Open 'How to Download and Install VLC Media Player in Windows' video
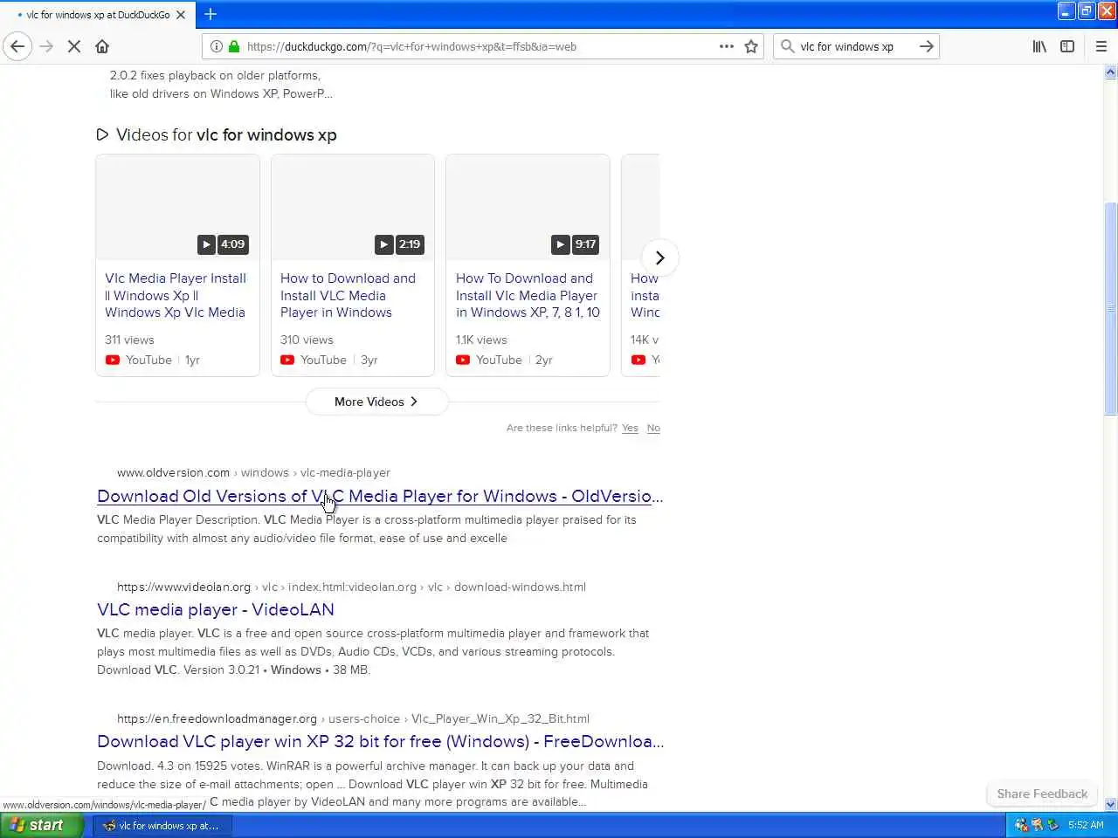 pos(348,295)
